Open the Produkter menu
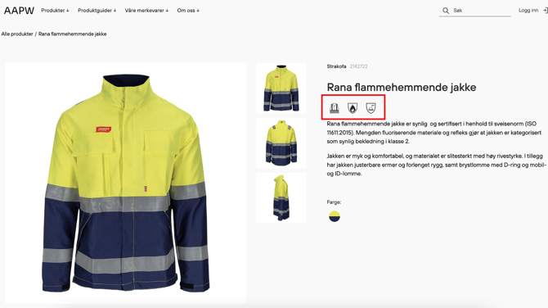 click(55, 11)
